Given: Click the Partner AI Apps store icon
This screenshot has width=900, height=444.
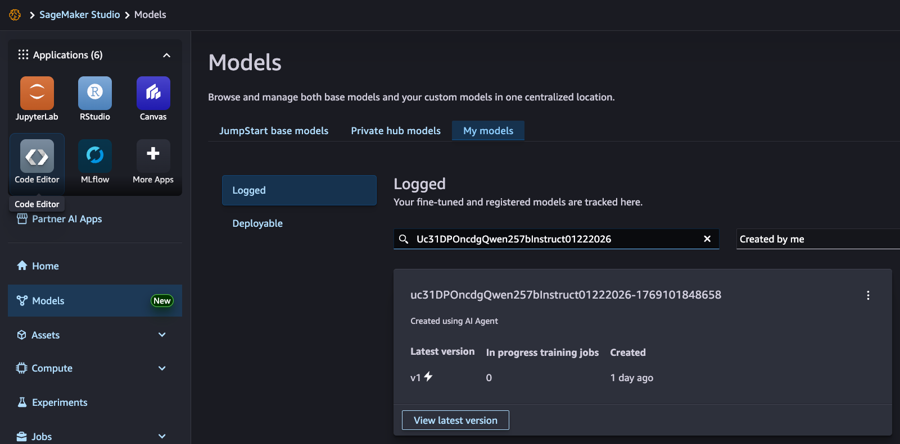Looking at the screenshot, I should pos(22,218).
